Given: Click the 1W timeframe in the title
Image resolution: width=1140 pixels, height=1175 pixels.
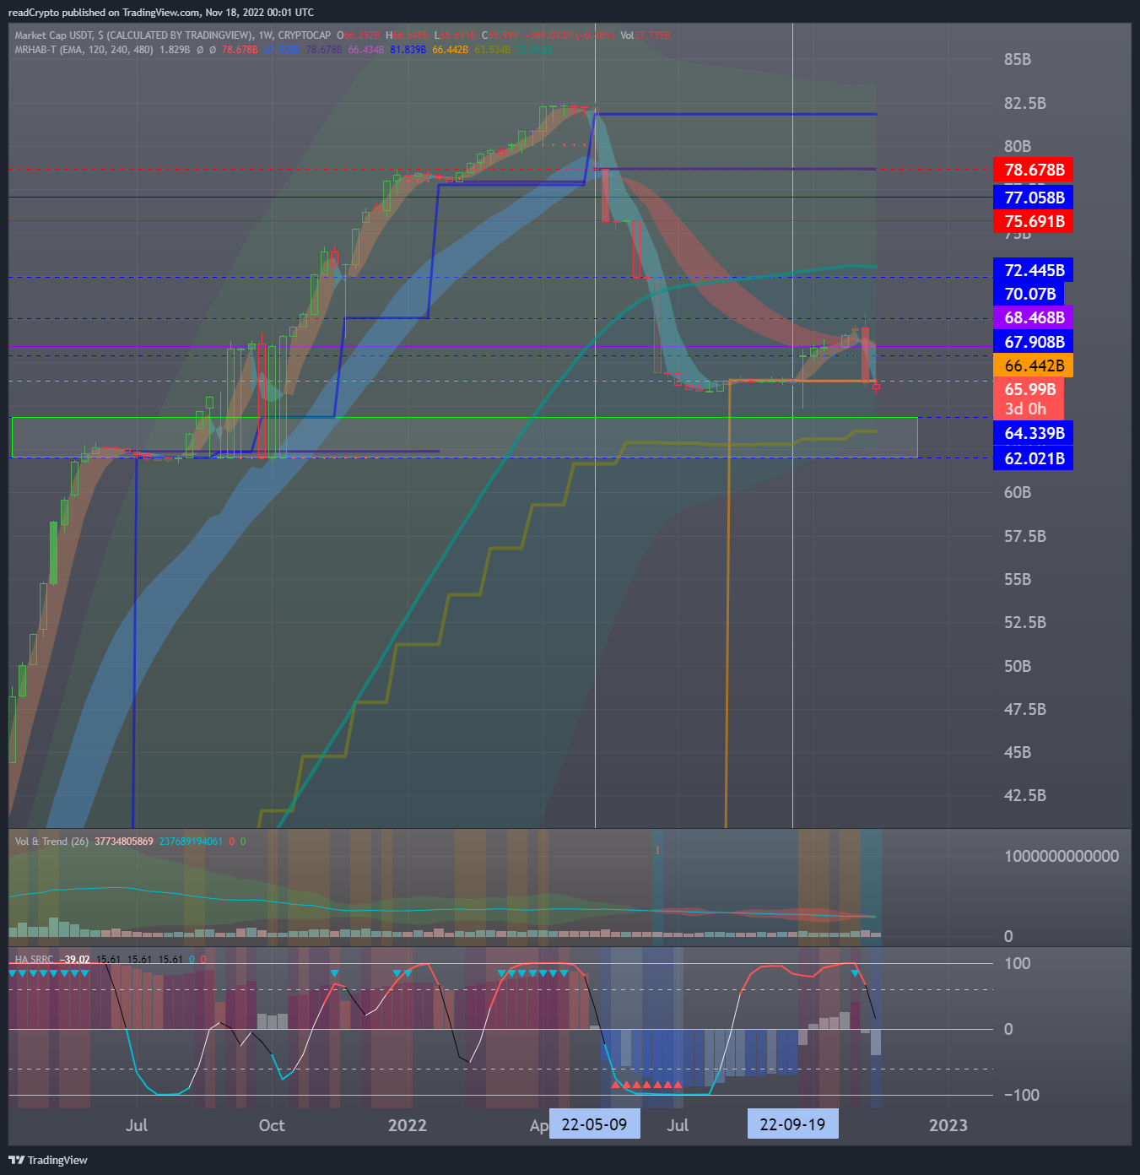Looking at the screenshot, I should pos(266,35).
